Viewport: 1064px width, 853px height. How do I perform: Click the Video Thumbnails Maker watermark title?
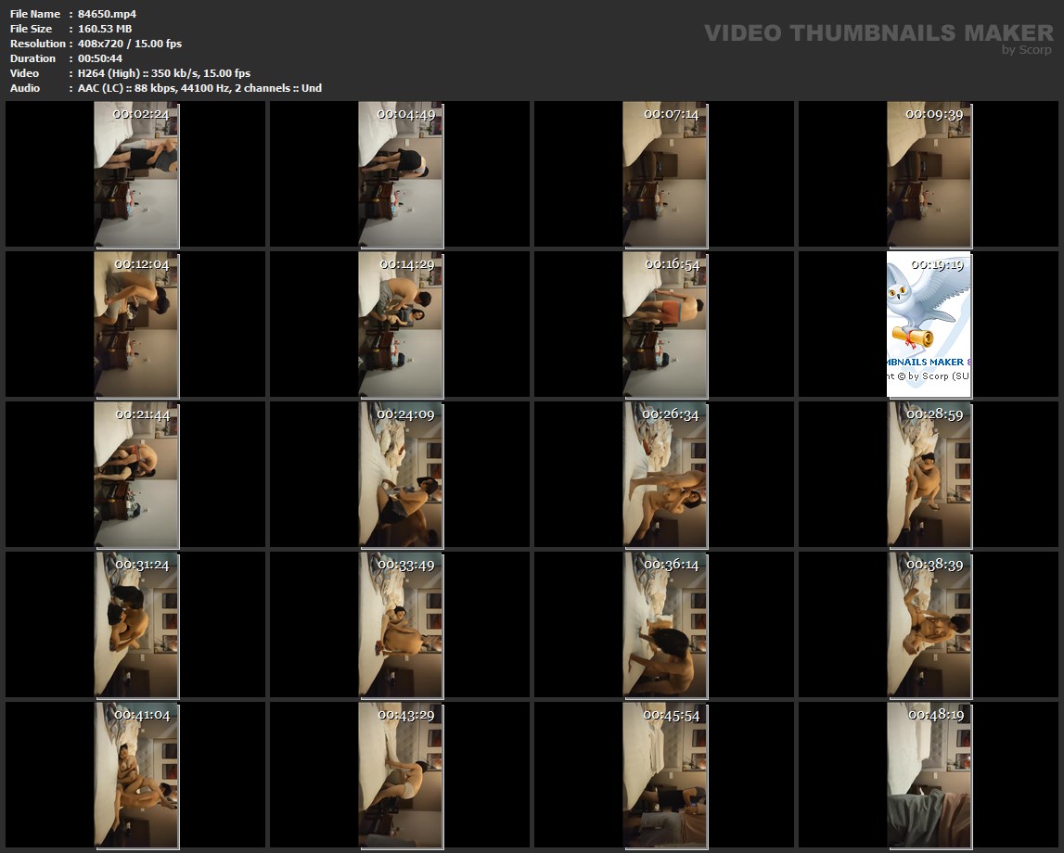point(878,33)
